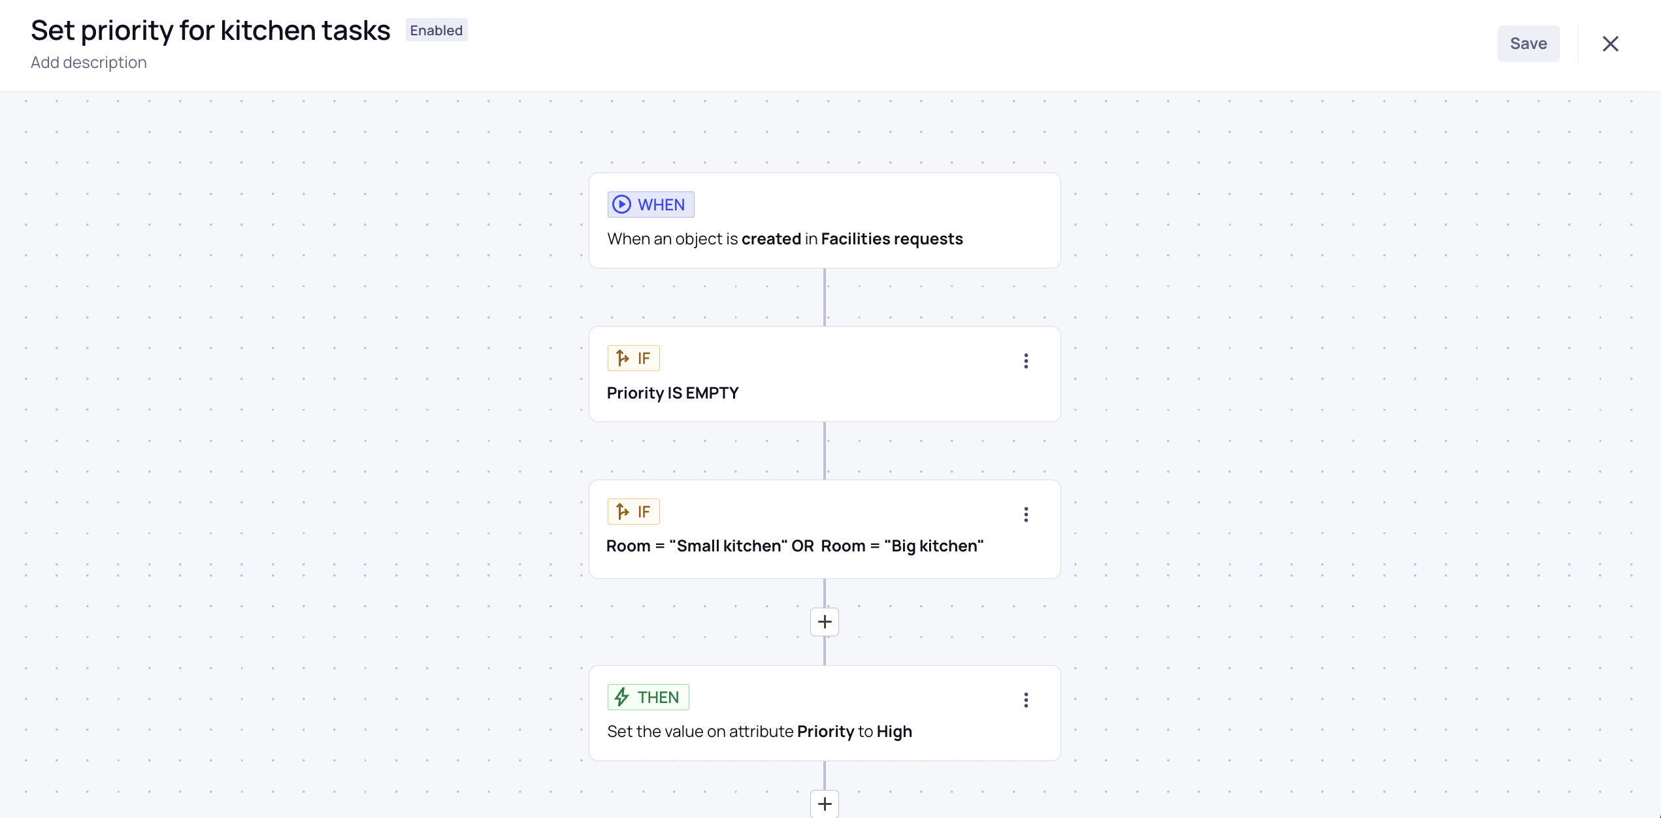The image size is (1661, 818).
Task: Click the title Set priority for kitchen tasks
Action: [x=210, y=29]
